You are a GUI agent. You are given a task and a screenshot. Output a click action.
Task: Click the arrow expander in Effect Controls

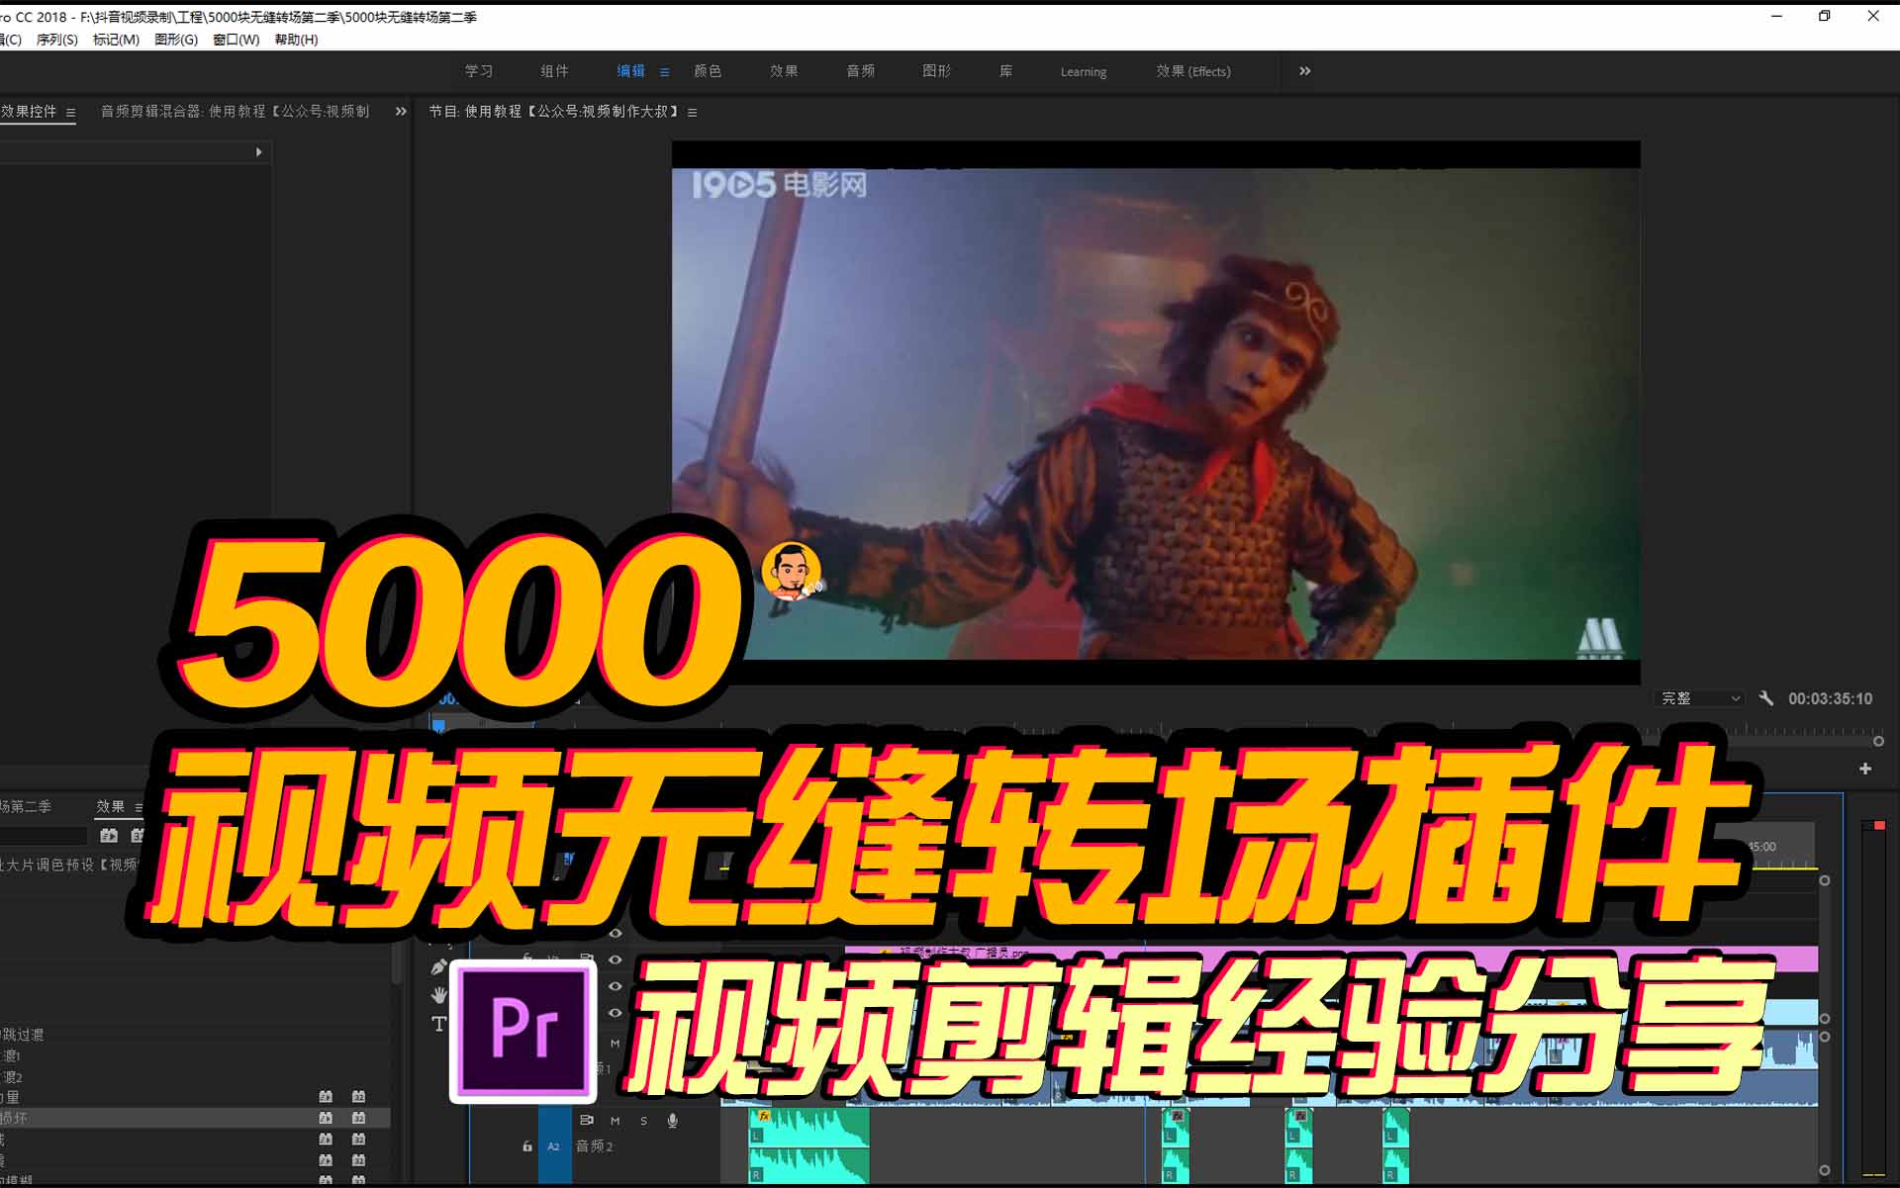[x=259, y=152]
